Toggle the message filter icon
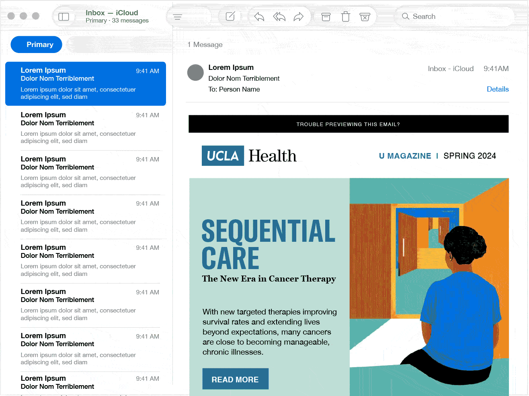The width and height of the screenshot is (529, 396). click(177, 16)
